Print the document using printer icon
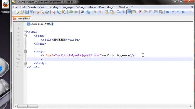The width and height of the screenshot is (195, 109). pyautogui.click(x=47, y=12)
